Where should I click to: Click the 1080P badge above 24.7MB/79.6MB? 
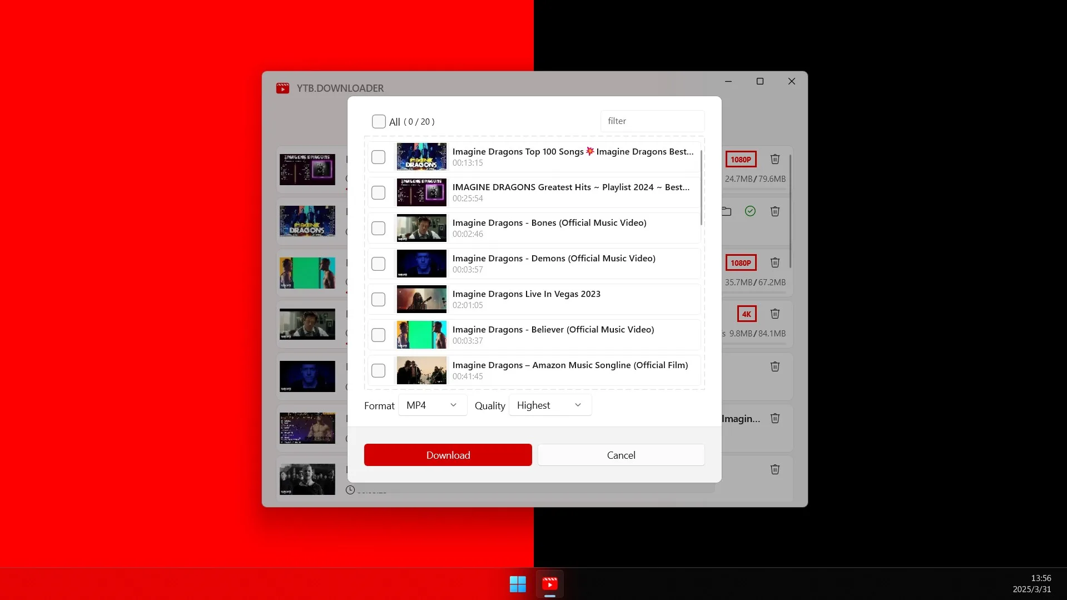741,160
